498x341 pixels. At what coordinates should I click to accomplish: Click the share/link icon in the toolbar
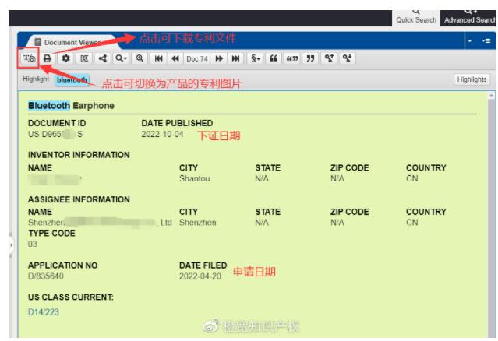103,58
